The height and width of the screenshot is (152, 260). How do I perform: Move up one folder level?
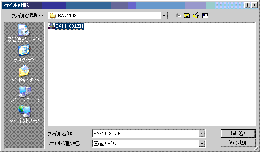coord(187,16)
